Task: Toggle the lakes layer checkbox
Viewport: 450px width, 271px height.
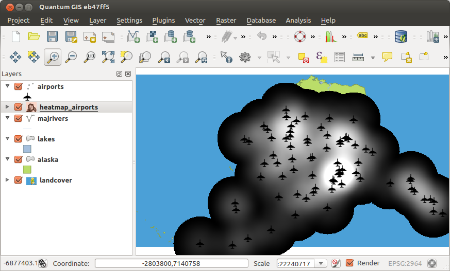Action: (x=19, y=139)
